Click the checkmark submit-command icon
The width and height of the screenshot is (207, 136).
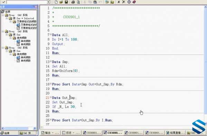(x=4, y=2)
